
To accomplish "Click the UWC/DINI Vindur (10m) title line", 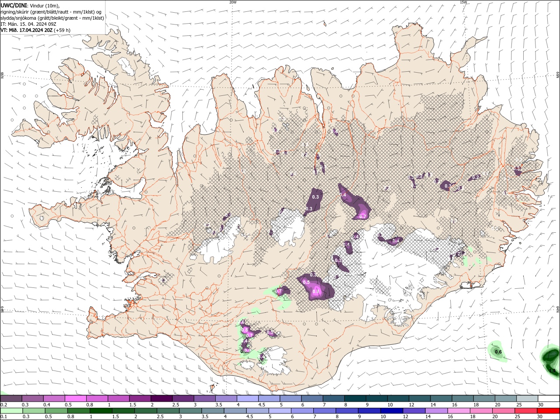I will pos(30,5).
